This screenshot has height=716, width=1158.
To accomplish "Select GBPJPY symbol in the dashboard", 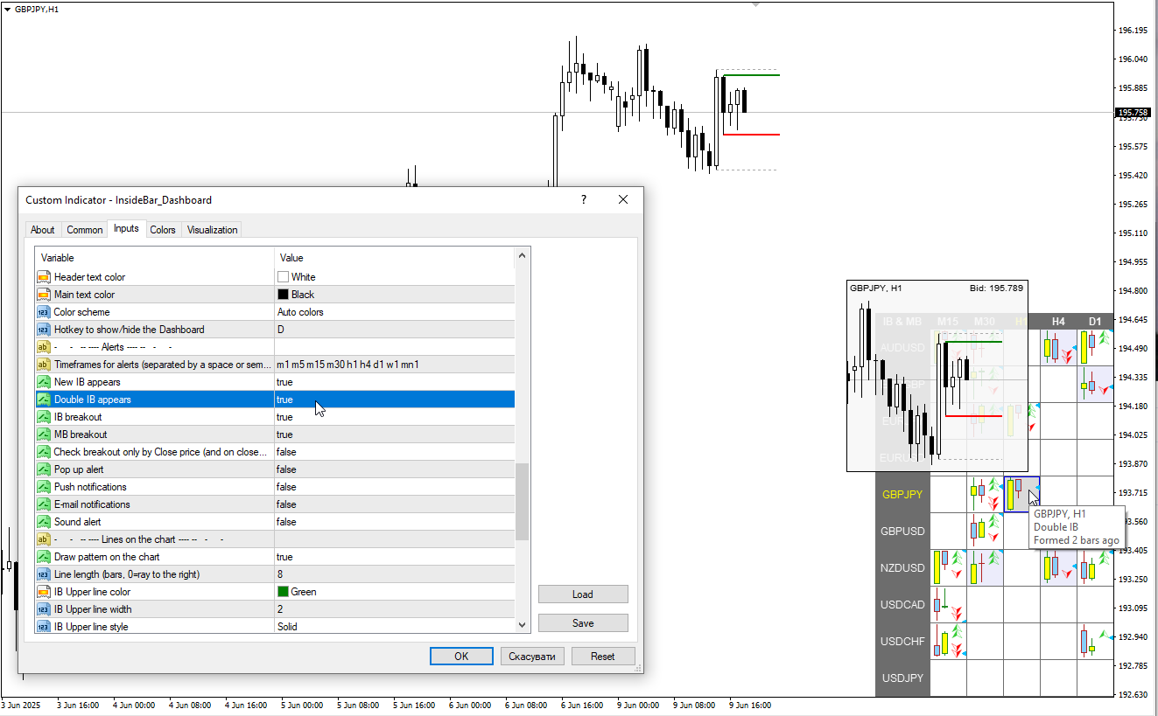I will [x=902, y=494].
